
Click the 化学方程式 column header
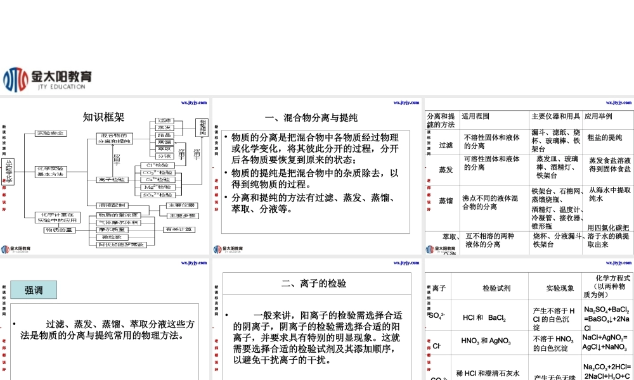(607, 286)
